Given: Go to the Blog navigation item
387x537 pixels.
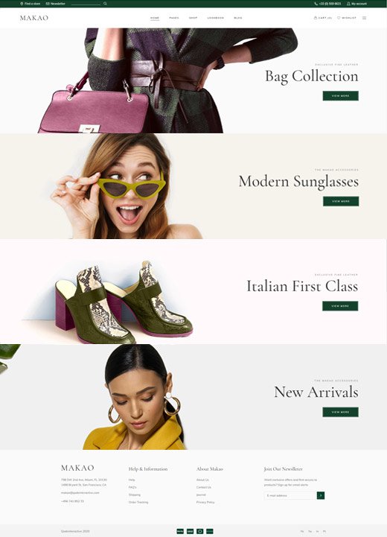Looking at the screenshot, I should point(238,18).
